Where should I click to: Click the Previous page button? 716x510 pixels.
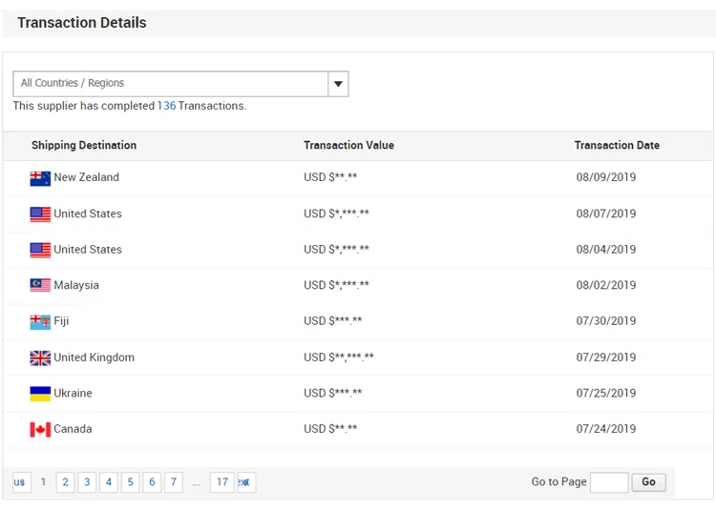pos(21,482)
